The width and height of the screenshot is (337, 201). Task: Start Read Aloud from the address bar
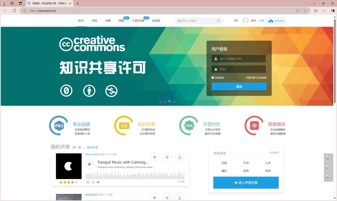pos(297,11)
